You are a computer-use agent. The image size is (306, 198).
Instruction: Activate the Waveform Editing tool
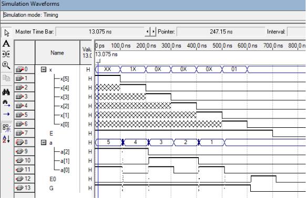click(x=6, y=54)
